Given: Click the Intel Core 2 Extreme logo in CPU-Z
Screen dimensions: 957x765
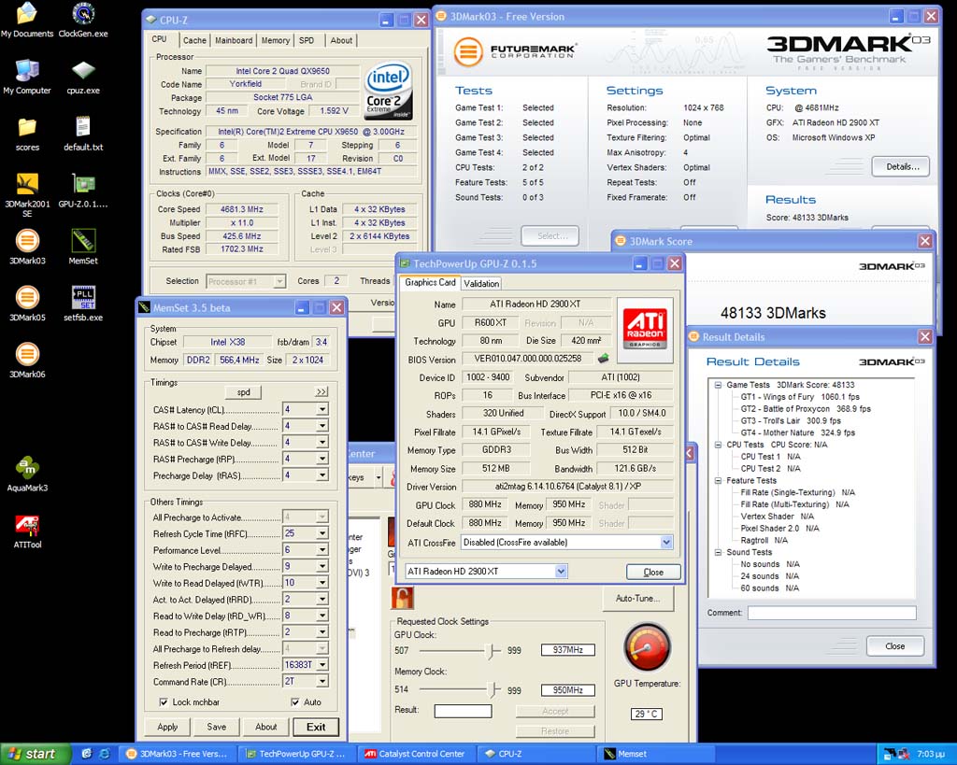Looking at the screenshot, I should 389,91.
